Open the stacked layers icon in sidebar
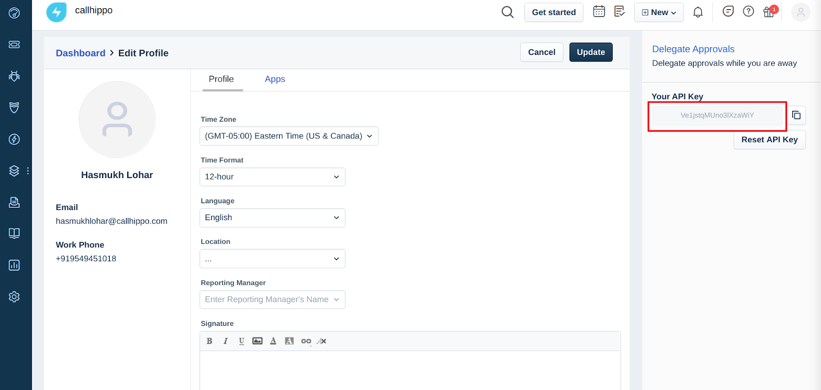Image resolution: width=821 pixels, height=390 pixels. point(14,171)
